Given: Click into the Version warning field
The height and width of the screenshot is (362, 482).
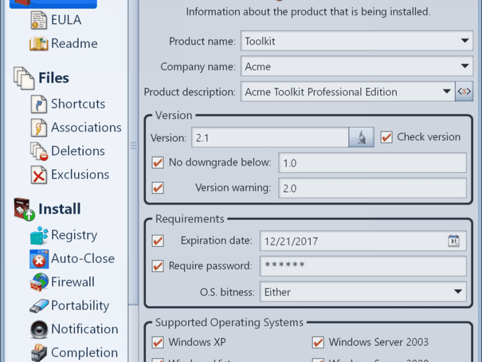Looking at the screenshot, I should pyautogui.click(x=372, y=188).
